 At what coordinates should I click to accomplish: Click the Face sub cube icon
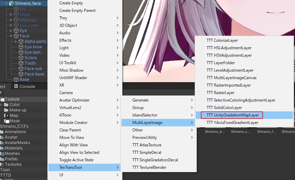[x=21, y=69]
